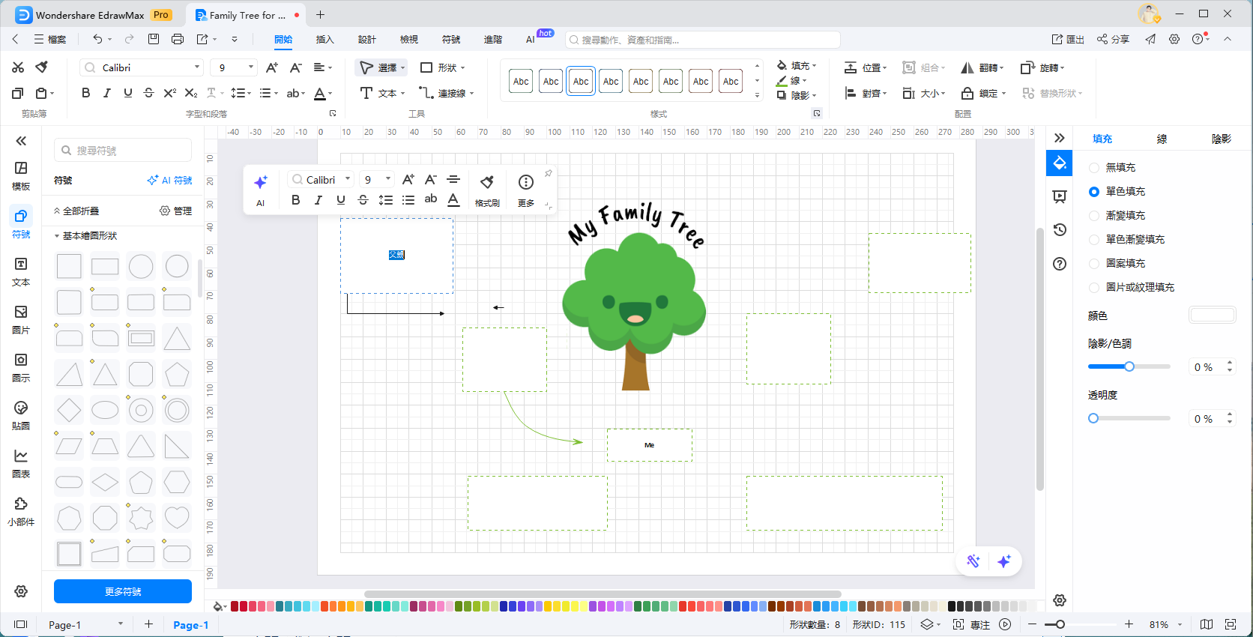Select the 漸變填充 gradient fill option
The image size is (1253, 637).
tap(1094, 216)
